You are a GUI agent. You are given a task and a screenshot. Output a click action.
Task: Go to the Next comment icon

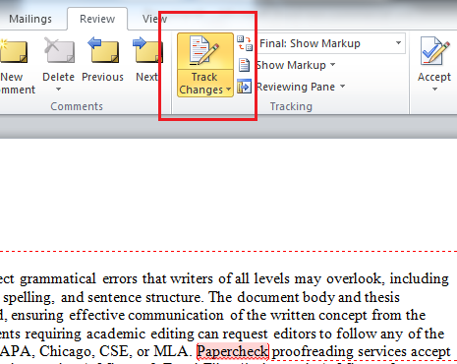(147, 50)
